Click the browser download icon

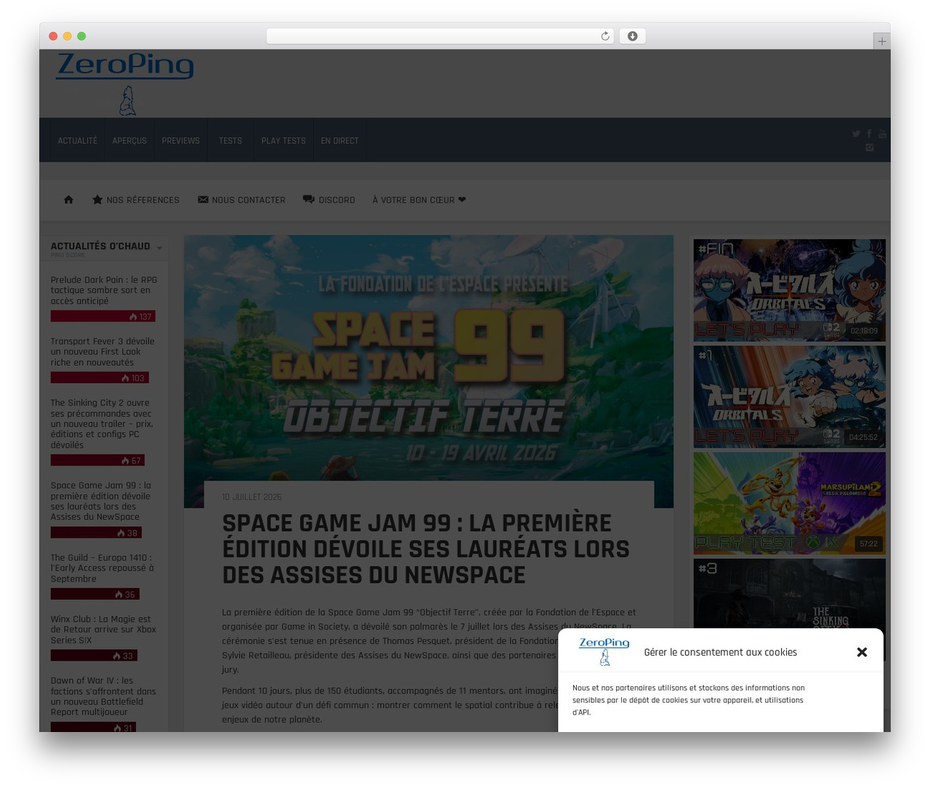coord(632,36)
